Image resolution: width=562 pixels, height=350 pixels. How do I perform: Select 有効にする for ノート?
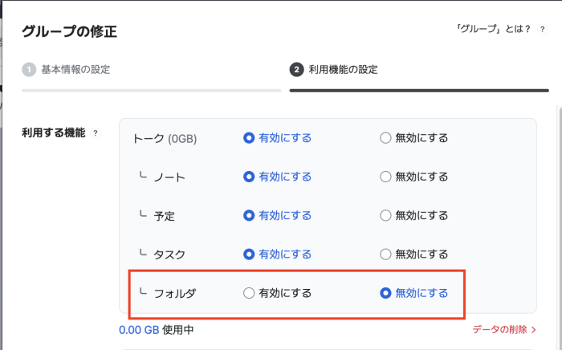click(249, 177)
